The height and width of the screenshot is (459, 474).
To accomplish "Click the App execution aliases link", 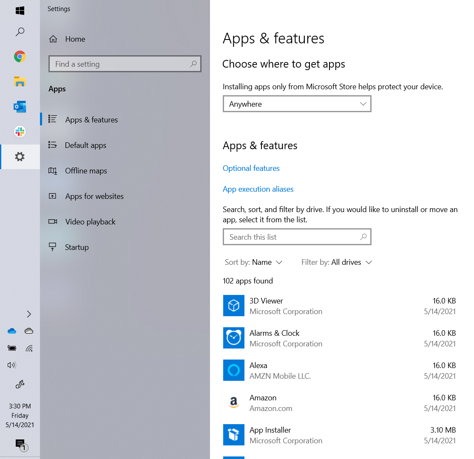I will pyautogui.click(x=258, y=189).
